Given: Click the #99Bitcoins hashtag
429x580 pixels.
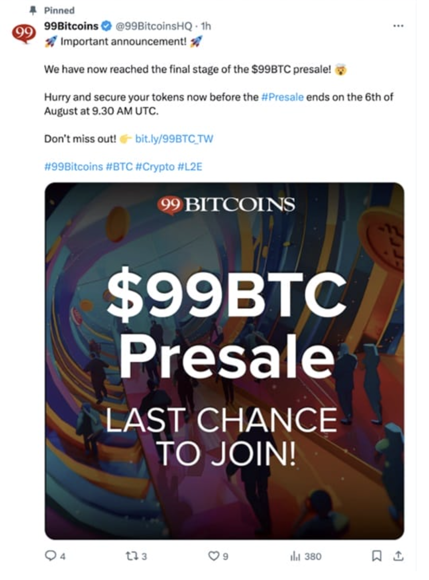Looking at the screenshot, I should pyautogui.click(x=73, y=166).
